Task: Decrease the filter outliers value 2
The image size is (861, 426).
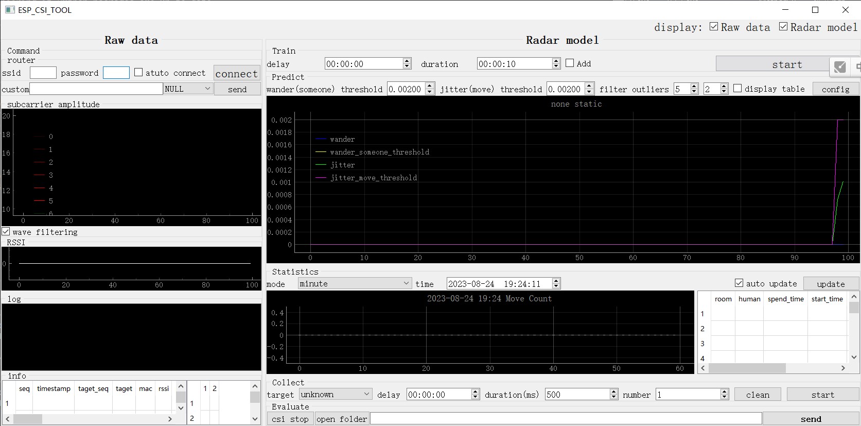Action: click(x=724, y=92)
